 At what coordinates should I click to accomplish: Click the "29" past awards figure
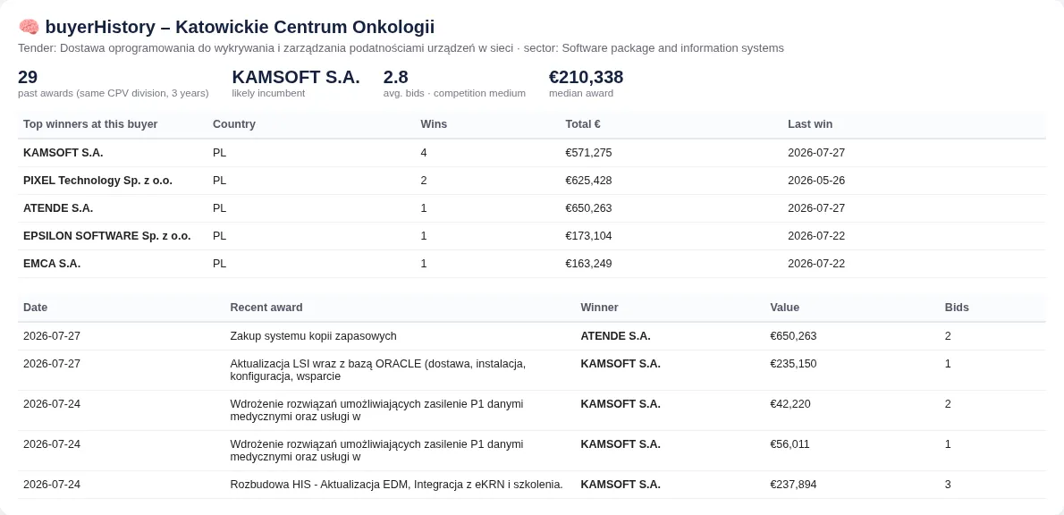(28, 78)
